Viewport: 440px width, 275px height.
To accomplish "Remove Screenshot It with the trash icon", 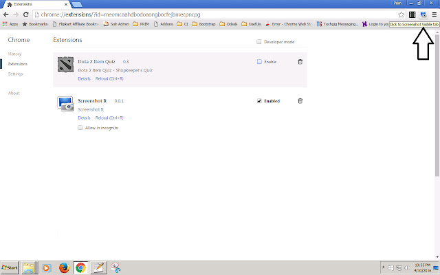I will coord(300,101).
